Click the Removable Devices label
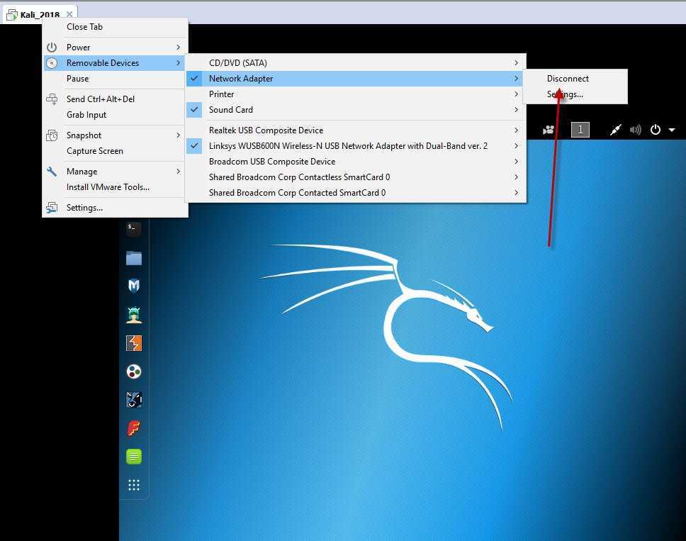The image size is (686, 541). coord(103,63)
